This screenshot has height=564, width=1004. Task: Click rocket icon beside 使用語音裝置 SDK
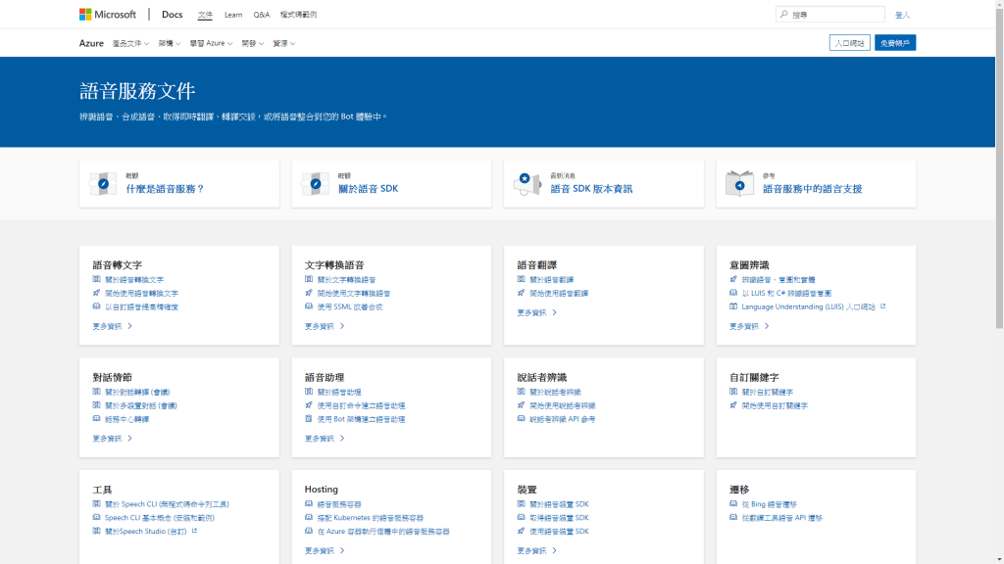tap(522, 531)
